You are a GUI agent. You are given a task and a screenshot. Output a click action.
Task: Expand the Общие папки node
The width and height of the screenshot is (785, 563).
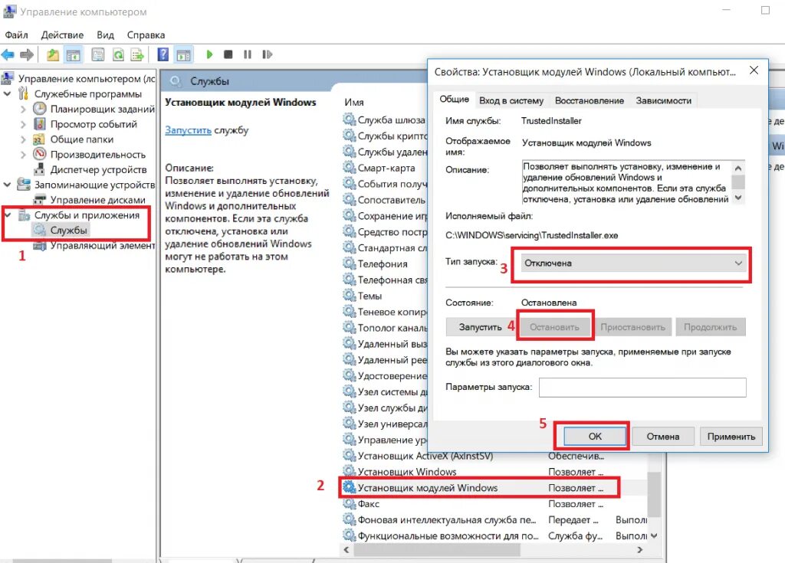(23, 139)
